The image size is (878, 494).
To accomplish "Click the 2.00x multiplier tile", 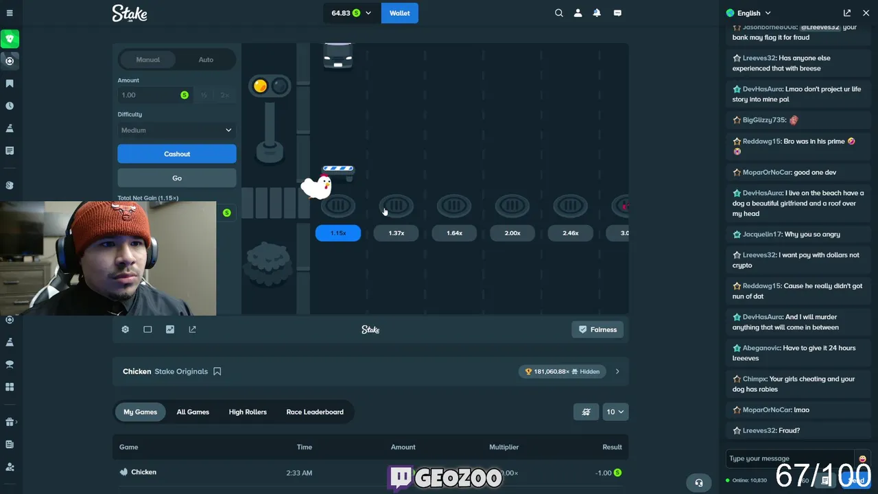I will pos(512,233).
